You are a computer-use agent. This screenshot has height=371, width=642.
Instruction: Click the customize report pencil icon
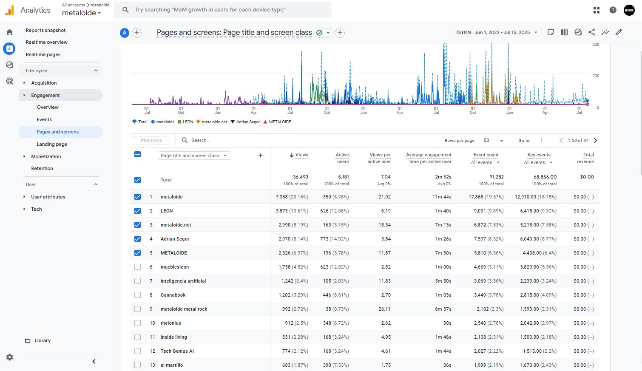click(619, 32)
